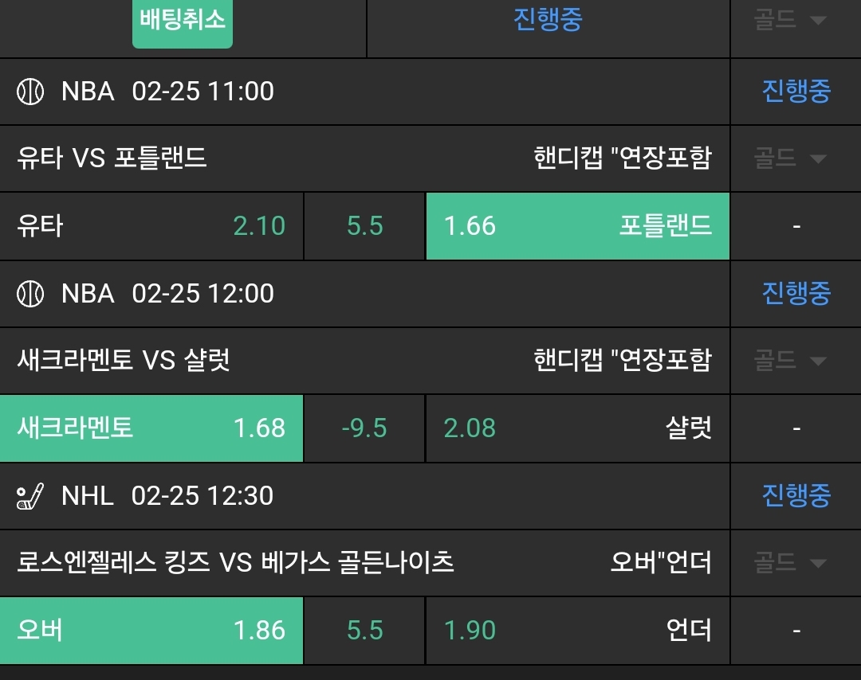Click 진행중 status at the top center
This screenshot has height=680, width=861.
548,21
